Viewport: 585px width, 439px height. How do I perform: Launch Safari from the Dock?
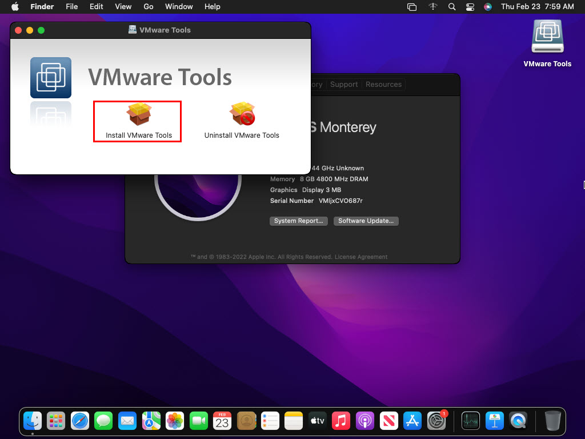80,421
